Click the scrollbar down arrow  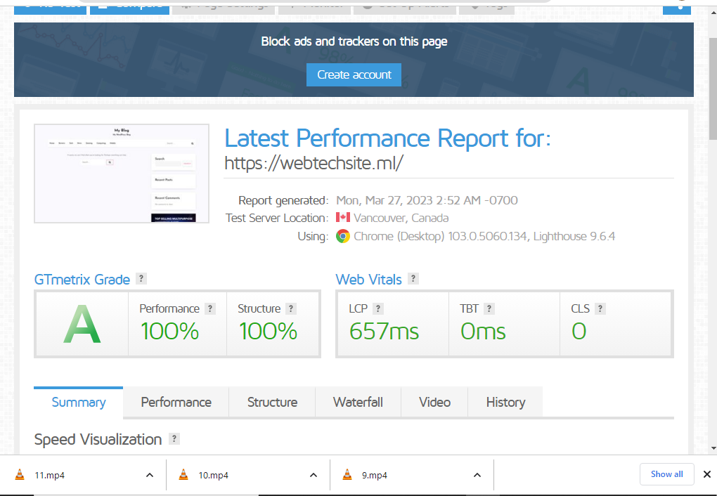pyautogui.click(x=712, y=448)
